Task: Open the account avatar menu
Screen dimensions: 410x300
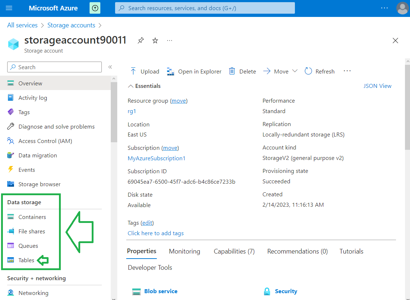Action: (402, 8)
